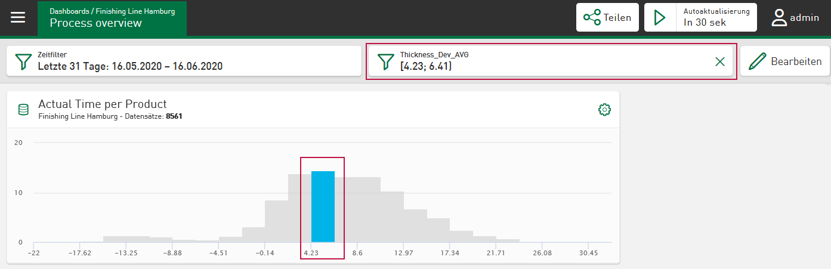Click the x-axis label 4.23

311,253
